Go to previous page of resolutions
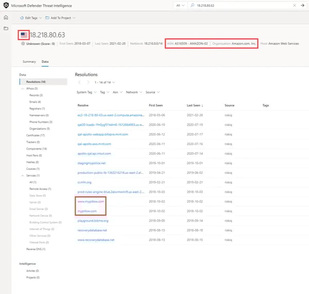Image resolution: width=309 pixels, height=294 pixels. click(79, 83)
